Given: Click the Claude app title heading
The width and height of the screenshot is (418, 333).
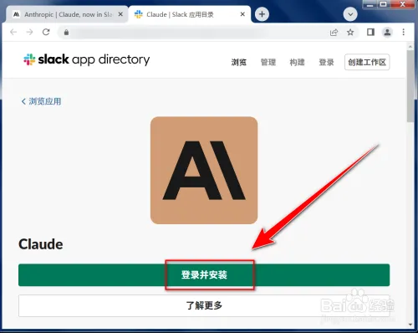Looking at the screenshot, I should tap(41, 244).
